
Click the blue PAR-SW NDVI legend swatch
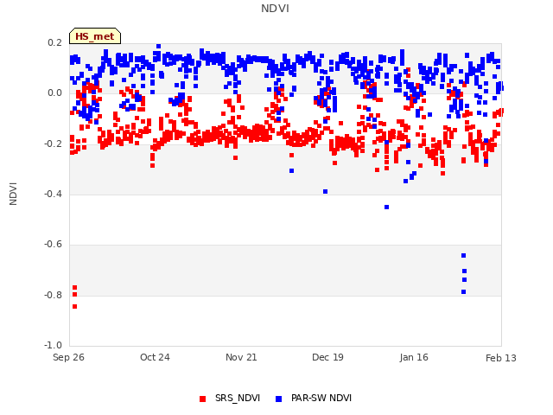278,399
